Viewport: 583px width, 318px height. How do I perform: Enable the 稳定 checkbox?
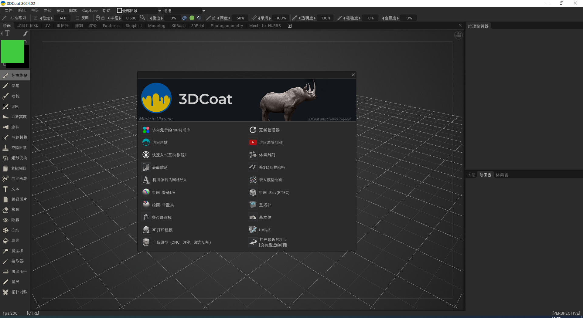click(x=36, y=18)
